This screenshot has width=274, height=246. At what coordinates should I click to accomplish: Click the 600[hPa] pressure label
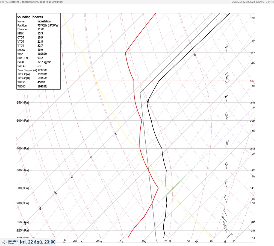23,188
